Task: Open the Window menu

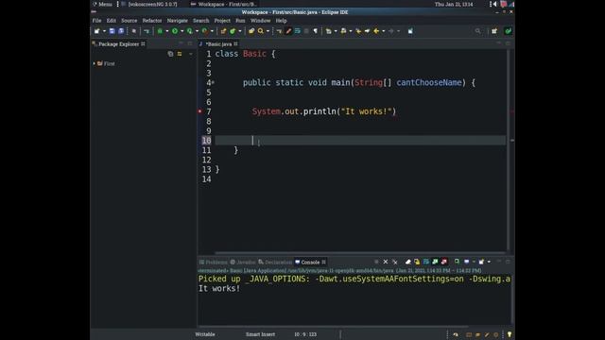Action: pos(261,21)
